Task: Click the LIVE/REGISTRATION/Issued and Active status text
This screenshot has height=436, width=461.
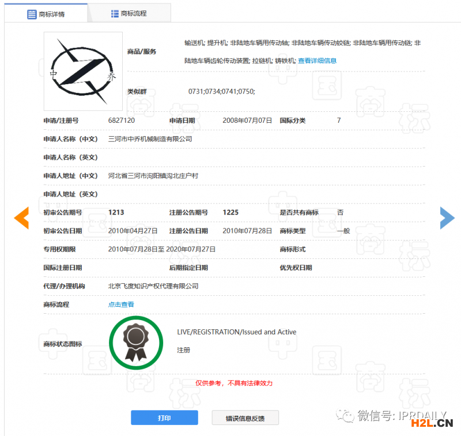Action: [236, 332]
